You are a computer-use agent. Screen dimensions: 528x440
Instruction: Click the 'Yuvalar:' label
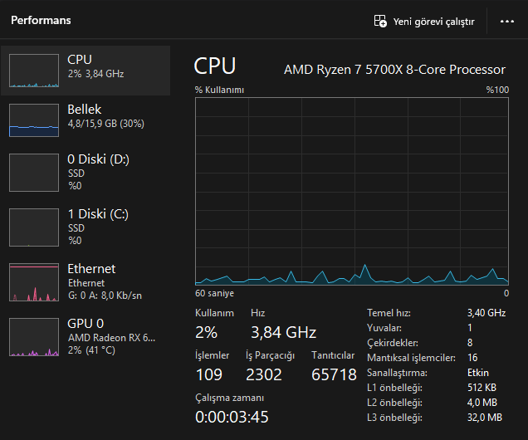point(384,328)
